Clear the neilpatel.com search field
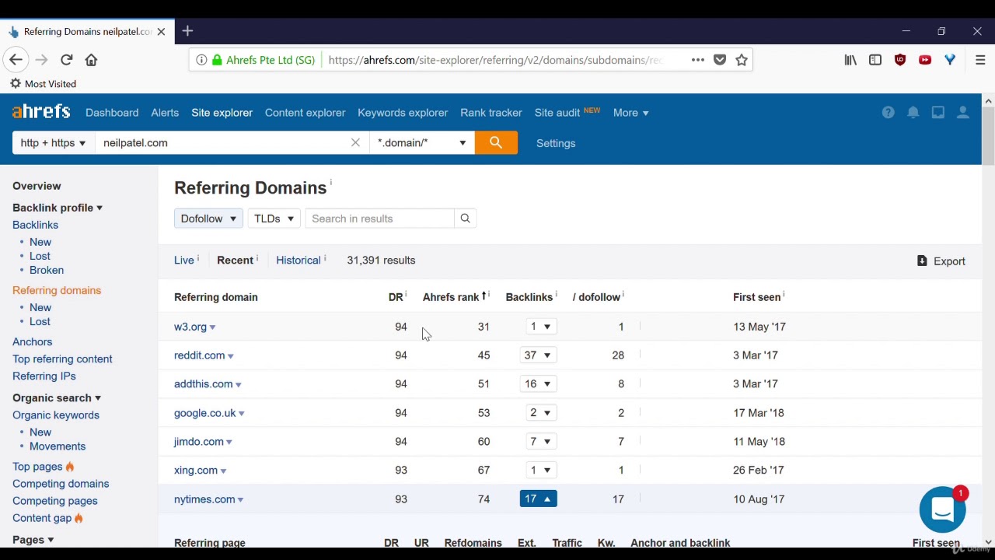The height and width of the screenshot is (560, 995). pyautogui.click(x=355, y=143)
